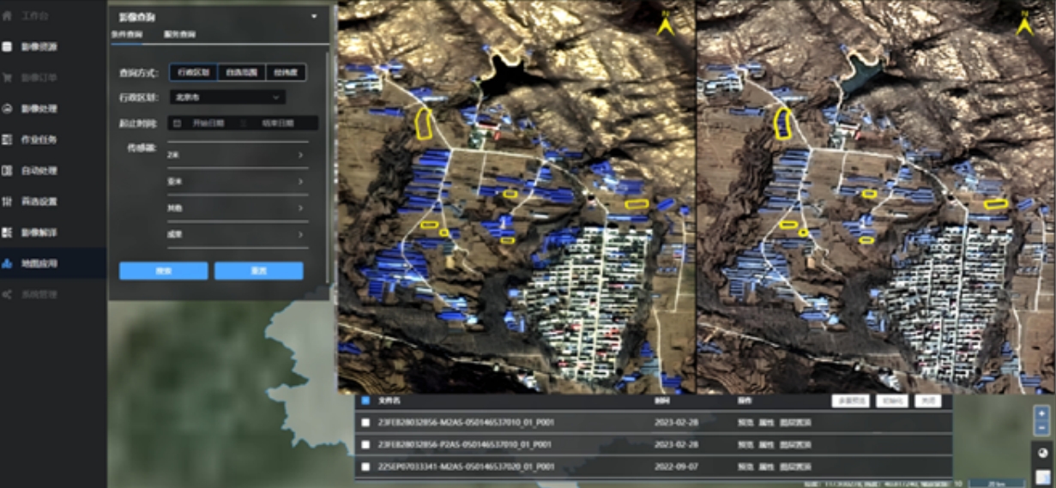Check the 2022-09-07 image row checkbox

pyautogui.click(x=365, y=467)
